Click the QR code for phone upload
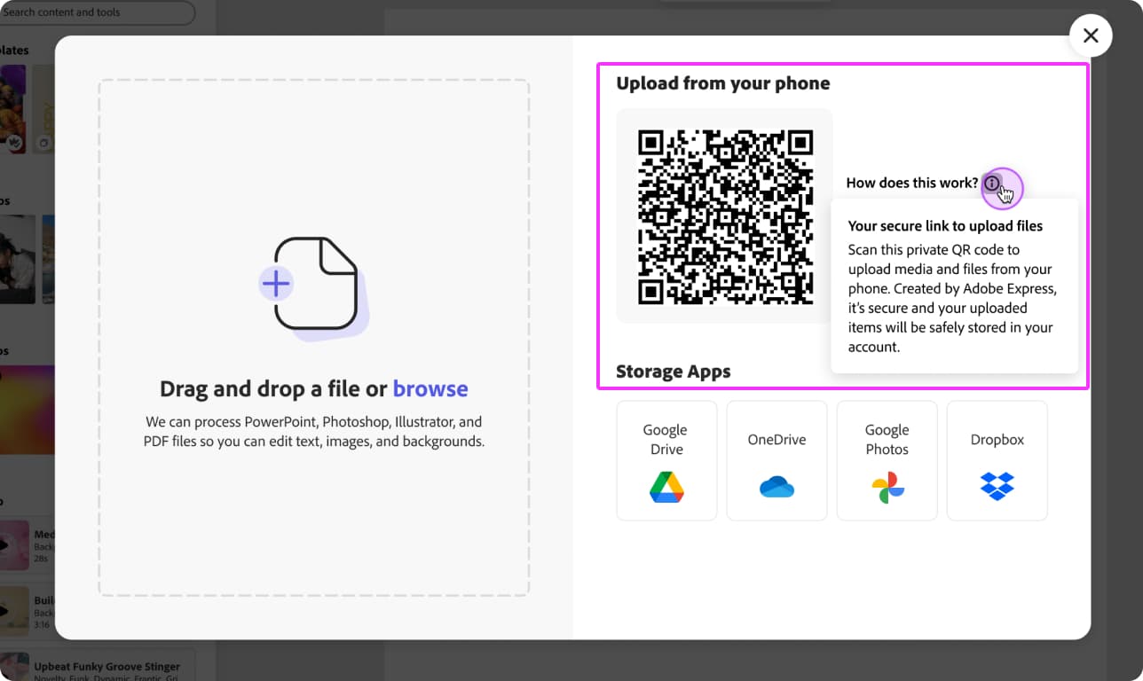This screenshot has width=1143, height=681. [725, 216]
